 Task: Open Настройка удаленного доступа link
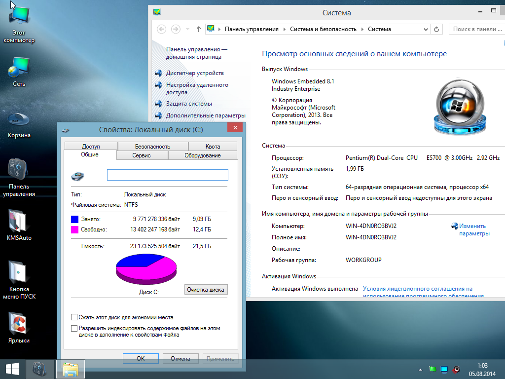[197, 88]
